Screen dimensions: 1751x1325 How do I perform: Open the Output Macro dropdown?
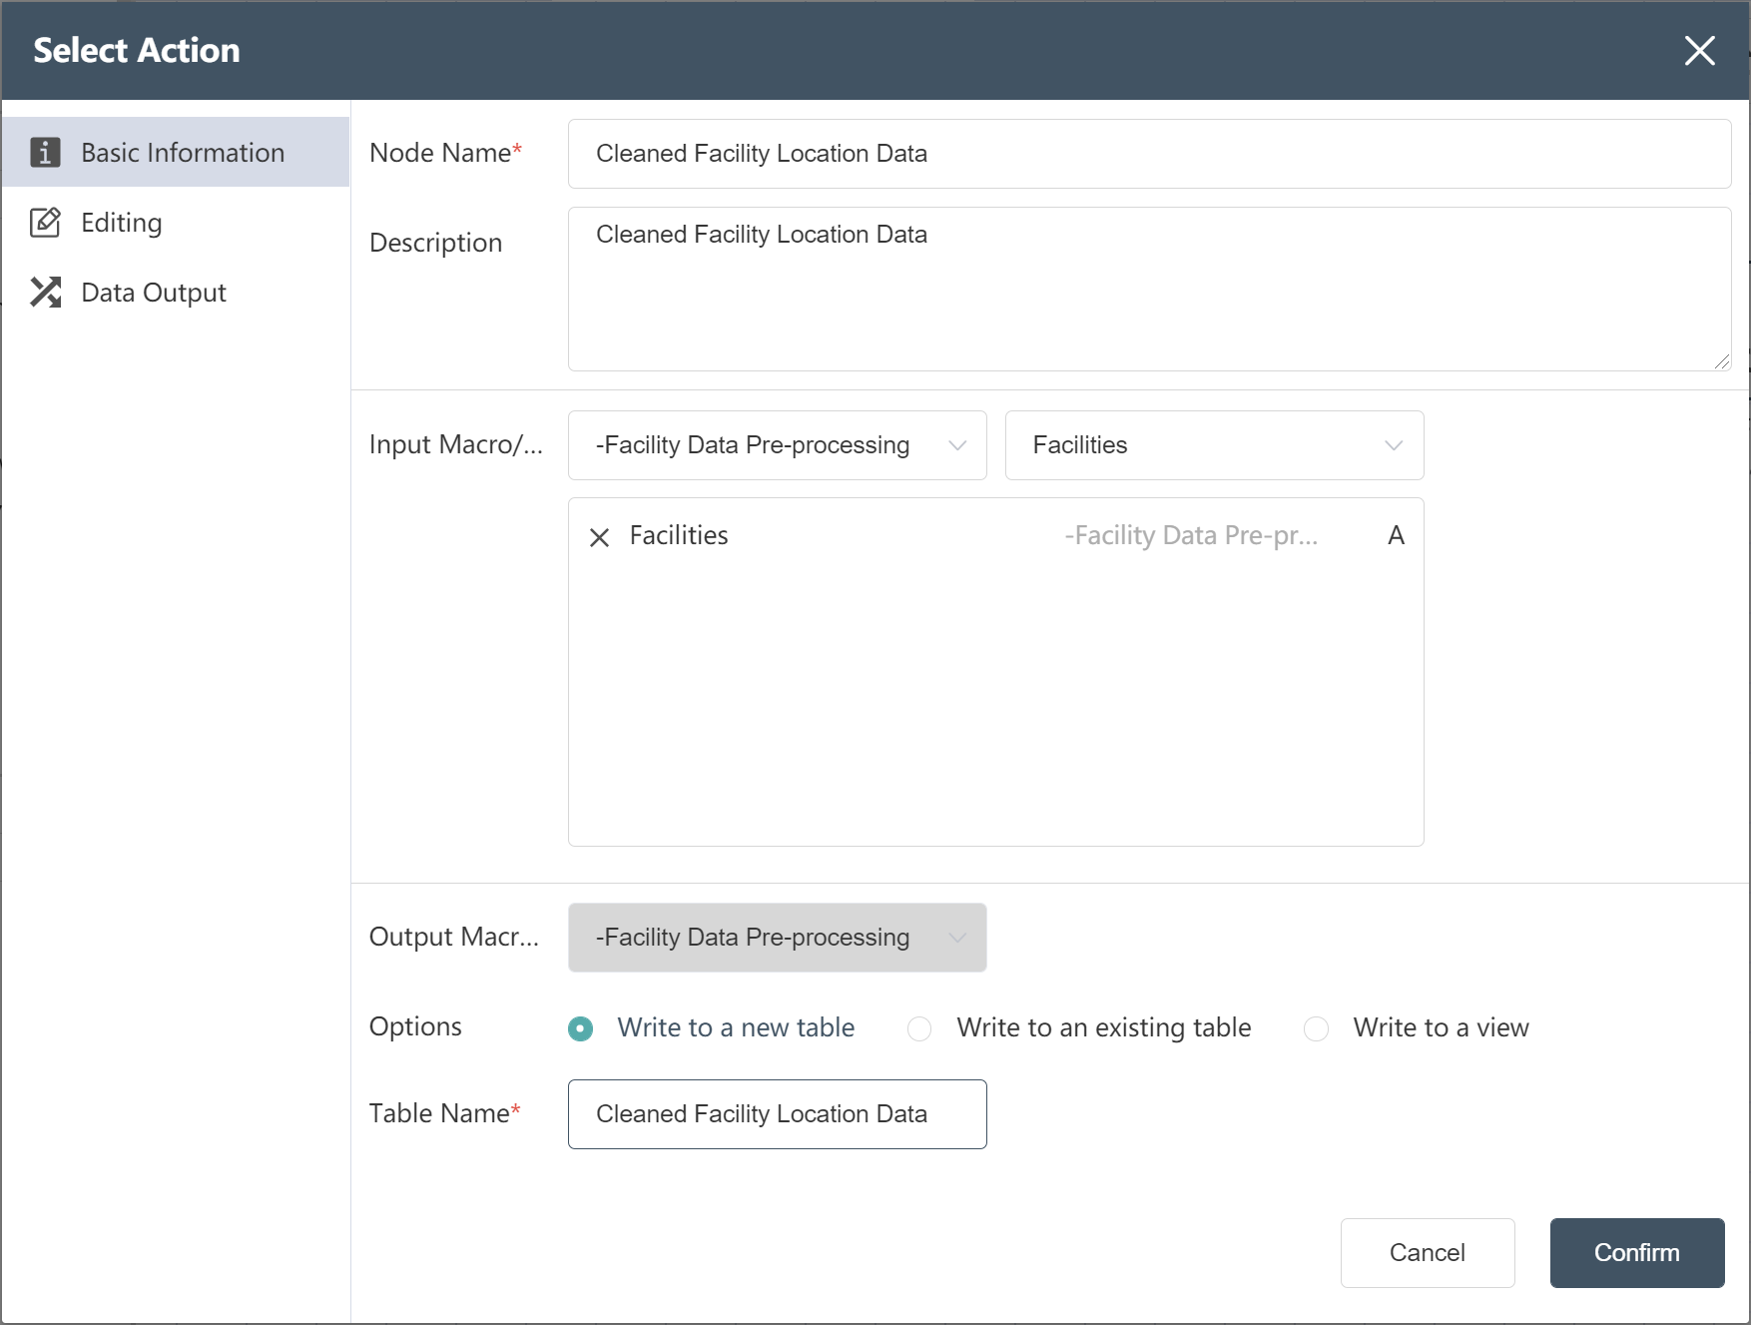coord(777,938)
